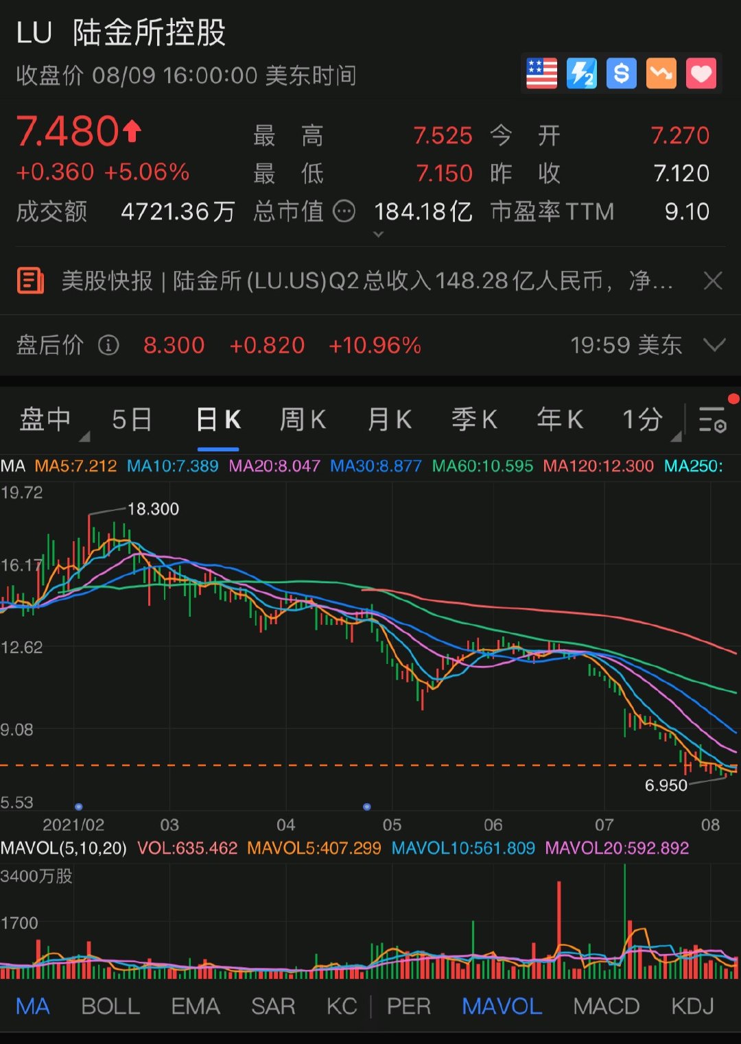Tap the VOL:635.462 value
Screen dimensions: 741x1044
[187, 849]
